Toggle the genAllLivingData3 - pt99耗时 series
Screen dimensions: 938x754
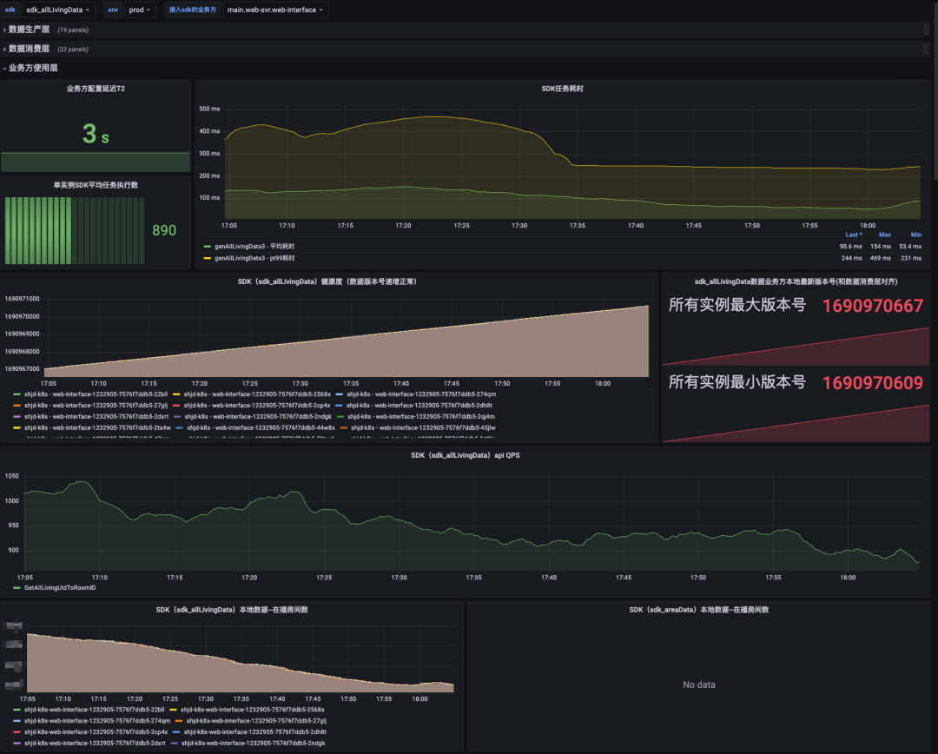(254, 258)
